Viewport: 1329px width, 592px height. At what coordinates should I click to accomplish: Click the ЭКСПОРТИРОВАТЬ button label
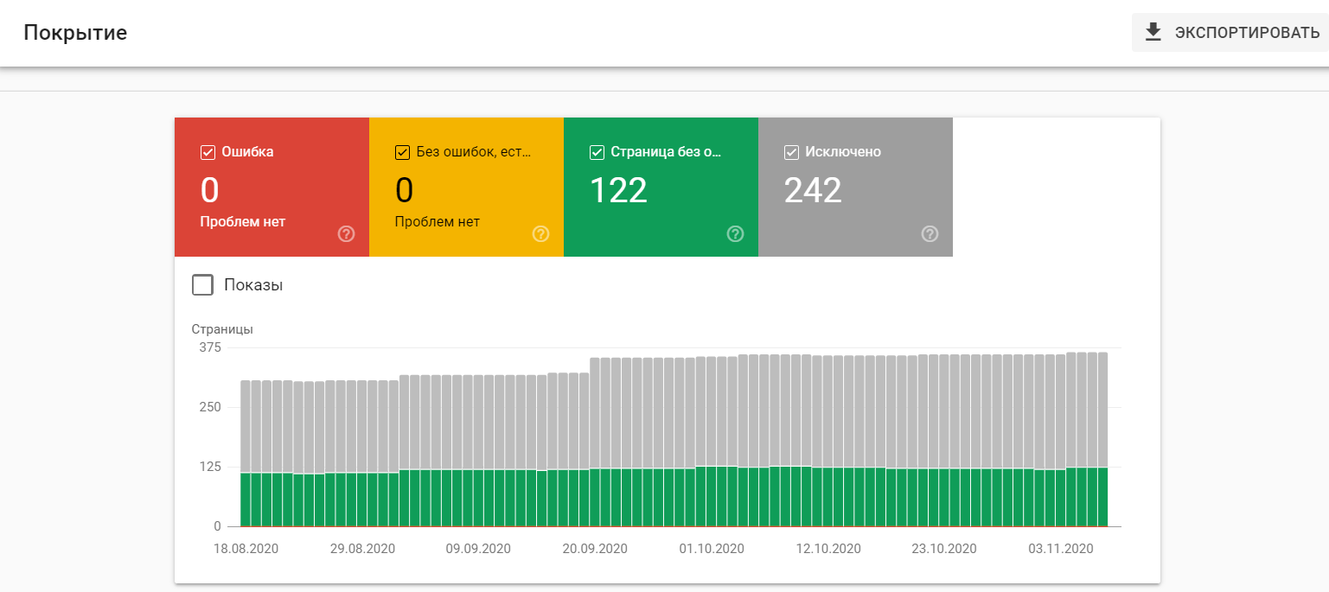point(1246,33)
